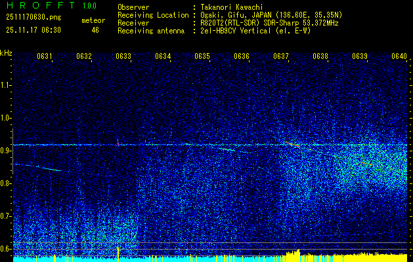Viewport: 413px width, 262px height.
Task: Click the red meteor echo near 0637
Action: click(x=293, y=144)
